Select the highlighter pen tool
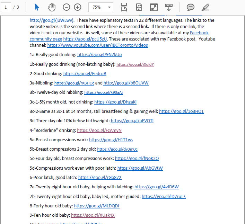The height and width of the screenshot is (224, 245). (205, 7)
